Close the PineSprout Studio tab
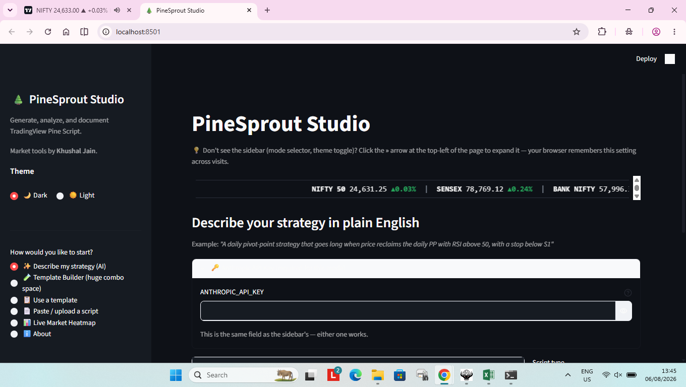Screen dimensions: 686x387 249,10
